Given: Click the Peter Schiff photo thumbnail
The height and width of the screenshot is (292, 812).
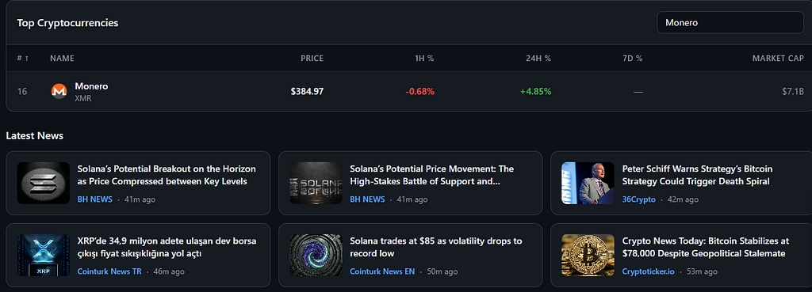Looking at the screenshot, I should (588, 183).
